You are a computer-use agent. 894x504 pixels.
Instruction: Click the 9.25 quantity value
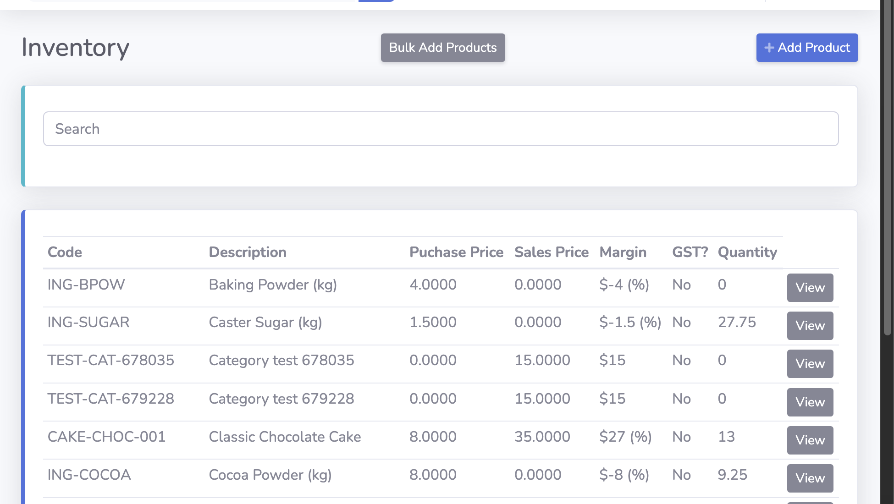click(733, 475)
